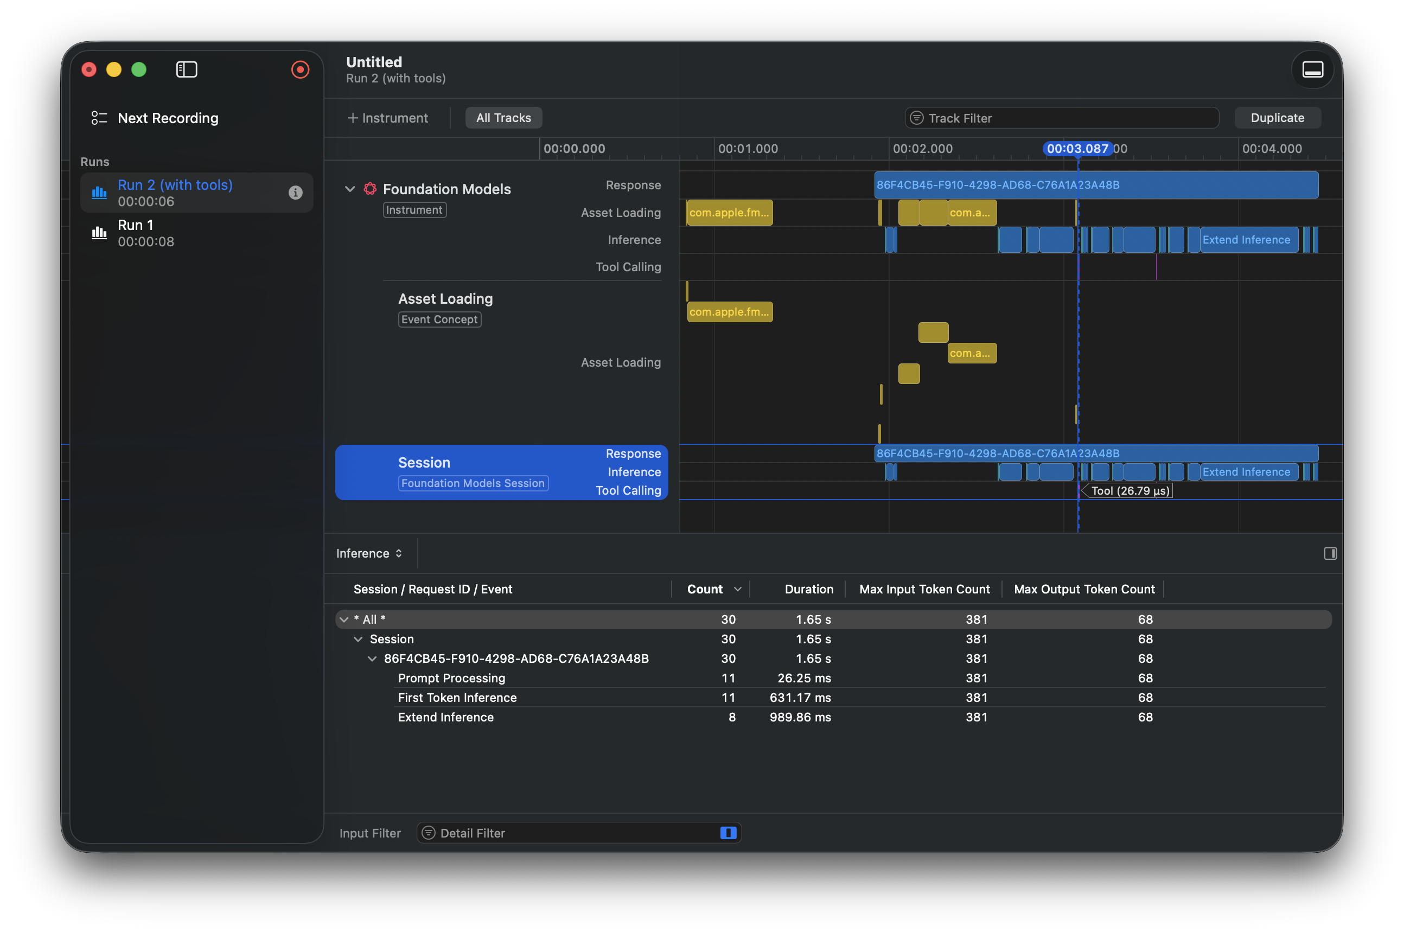The image size is (1404, 933).
Task: Open Run 2 info icon
Action: pos(295,192)
